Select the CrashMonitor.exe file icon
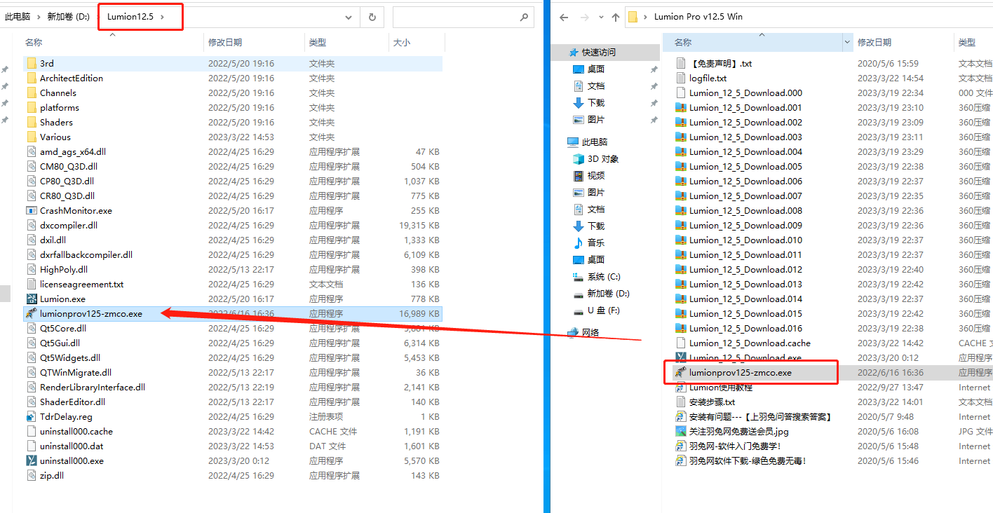This screenshot has width=993, height=513. point(32,211)
